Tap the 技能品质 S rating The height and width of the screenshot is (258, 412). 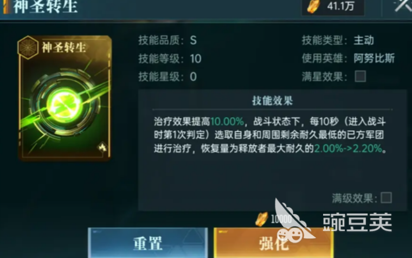pyautogui.click(x=193, y=41)
